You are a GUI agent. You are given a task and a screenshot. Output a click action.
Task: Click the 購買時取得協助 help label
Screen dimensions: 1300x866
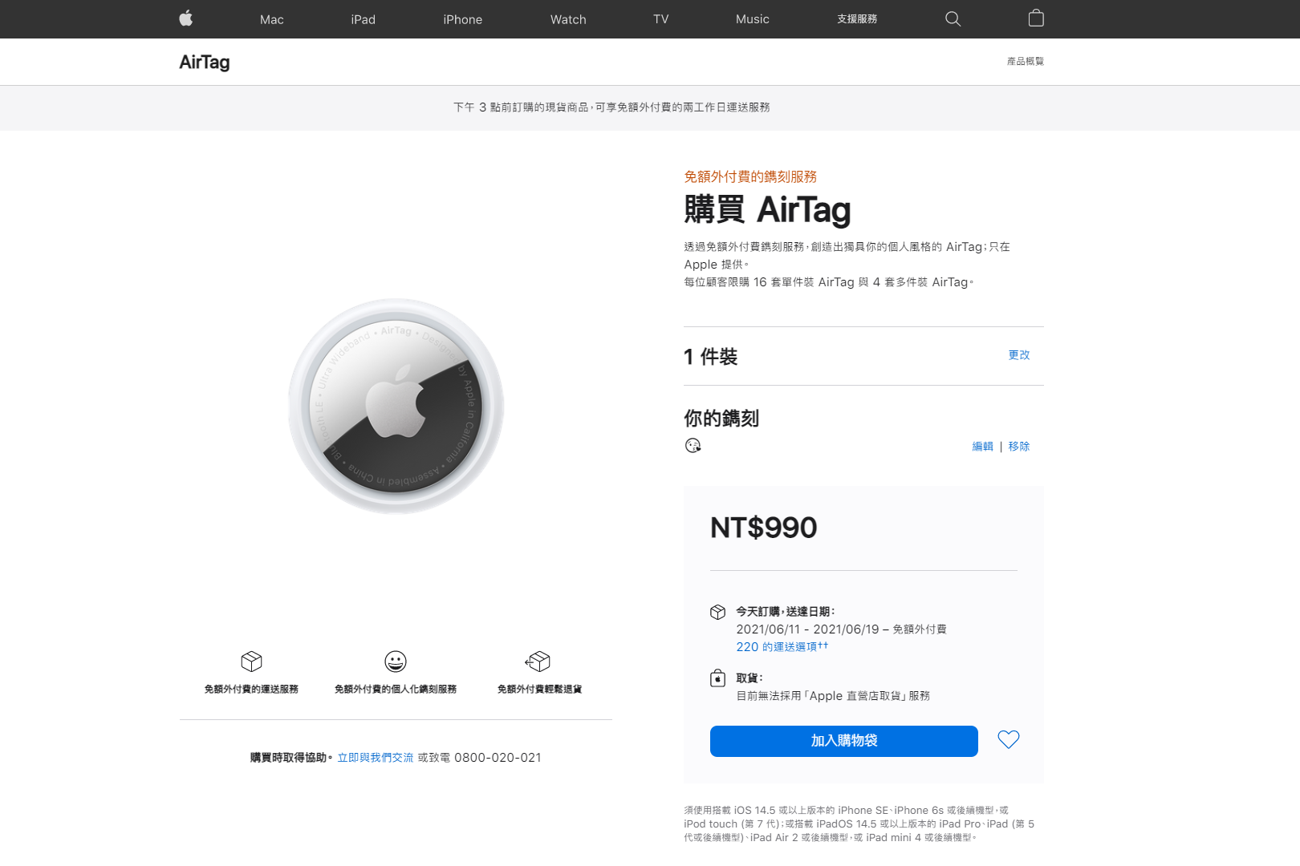(x=291, y=758)
